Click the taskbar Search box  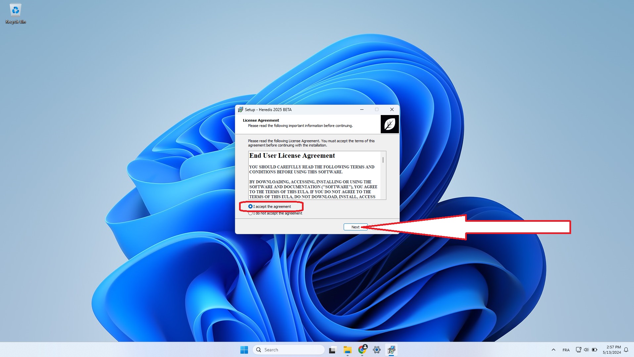289,350
